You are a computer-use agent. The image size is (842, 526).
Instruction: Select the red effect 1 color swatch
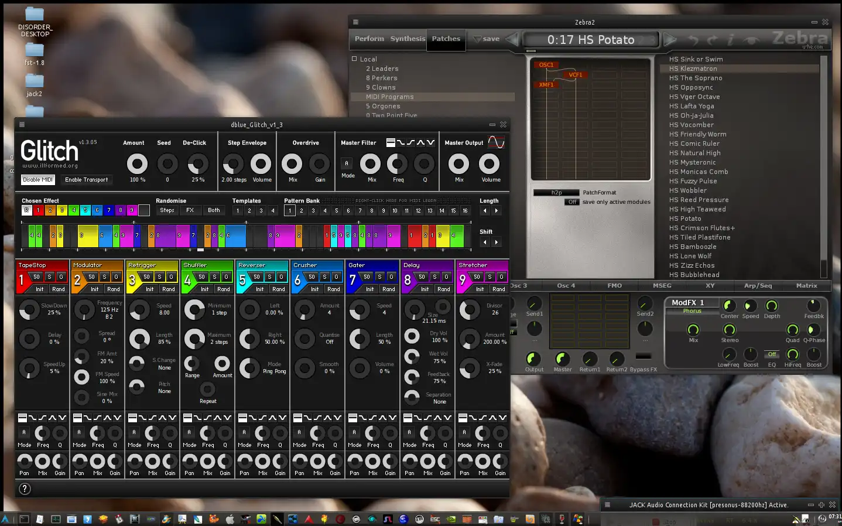(x=38, y=210)
